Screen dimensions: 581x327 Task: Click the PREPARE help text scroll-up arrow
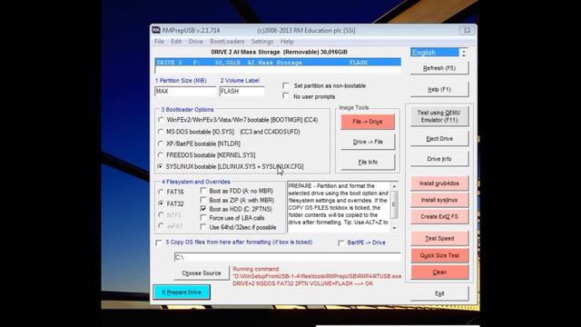tap(394, 186)
